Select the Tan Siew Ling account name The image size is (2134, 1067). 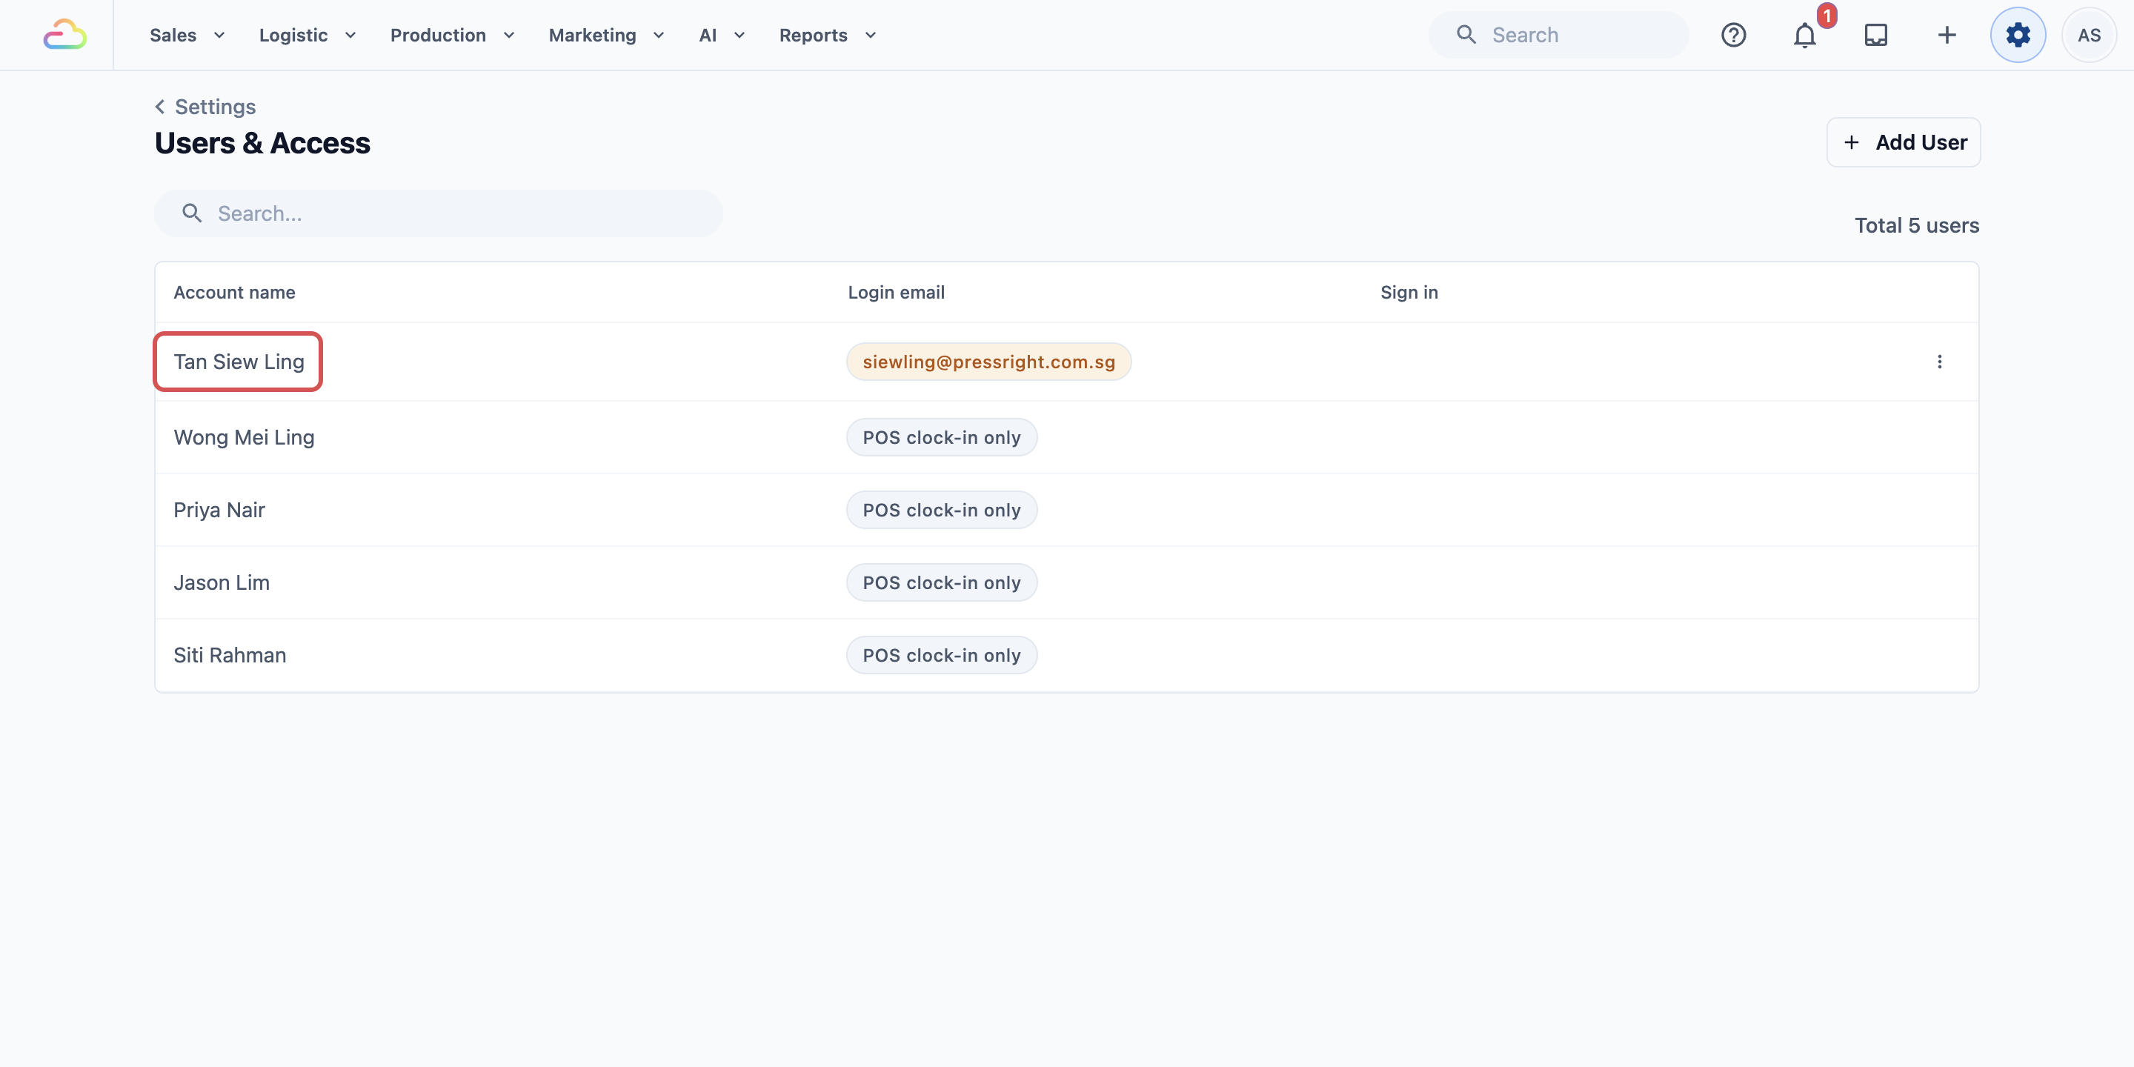(x=239, y=361)
